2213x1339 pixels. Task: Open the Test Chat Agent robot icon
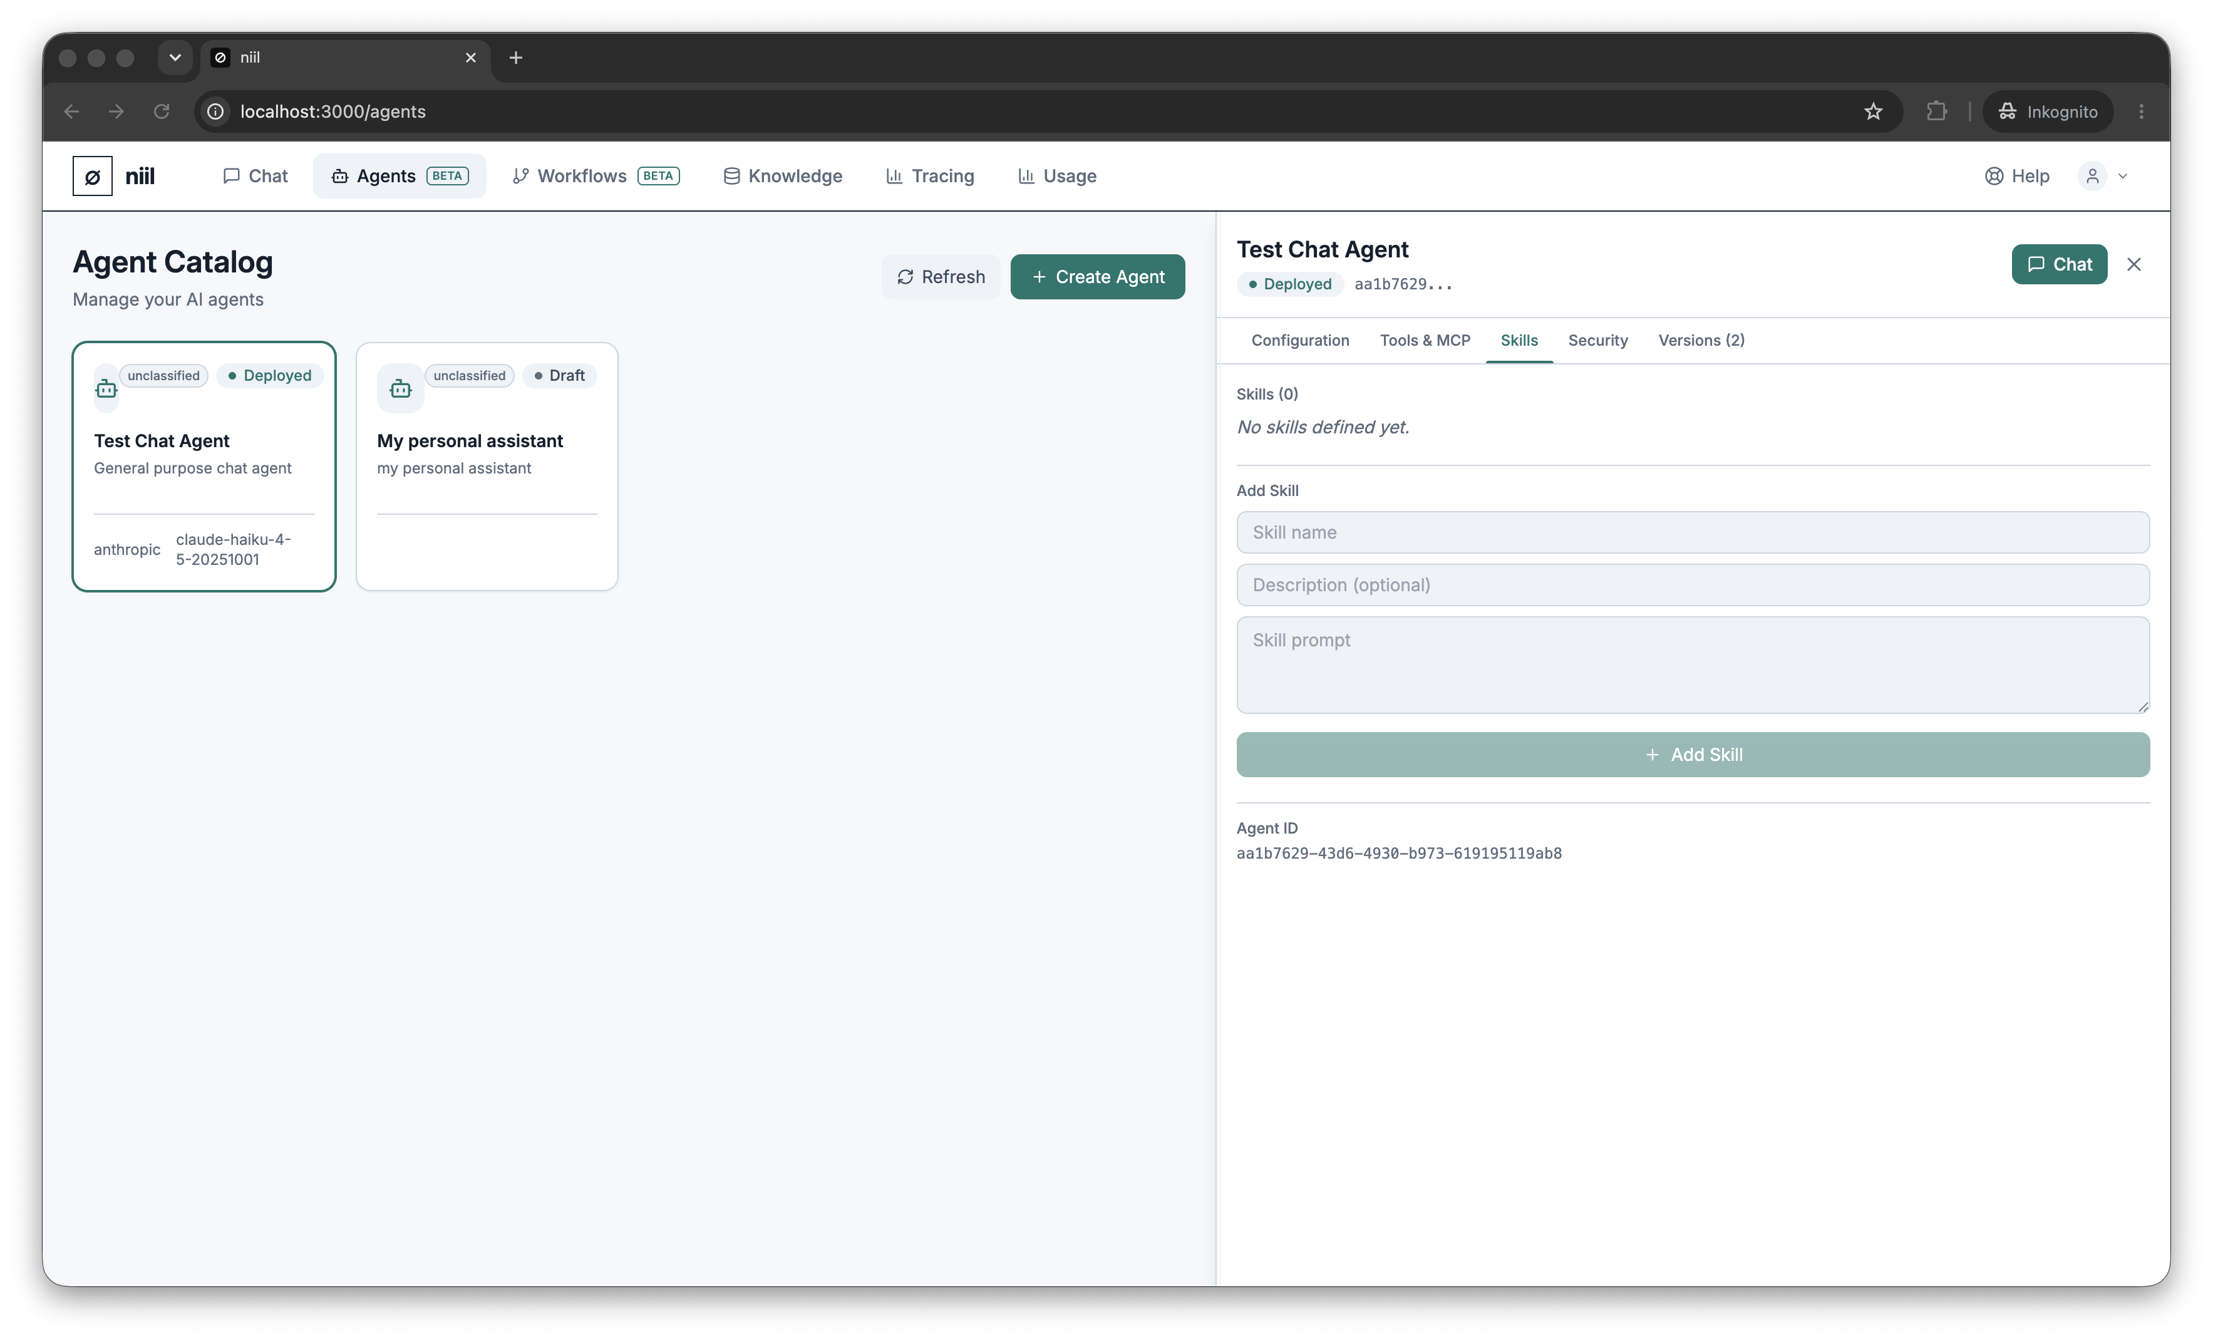(106, 389)
